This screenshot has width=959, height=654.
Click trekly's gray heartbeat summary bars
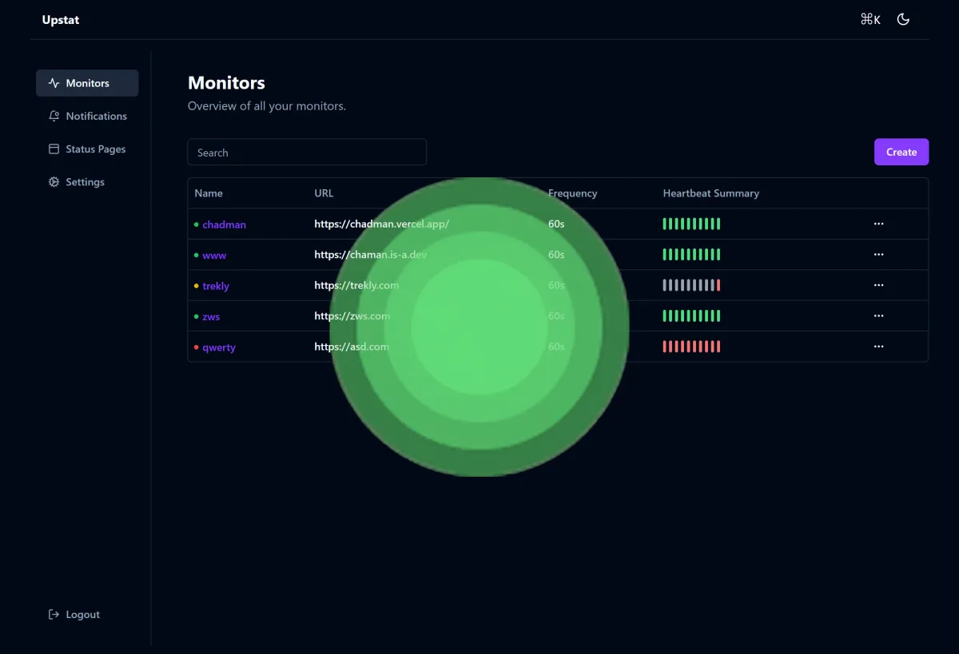[689, 285]
